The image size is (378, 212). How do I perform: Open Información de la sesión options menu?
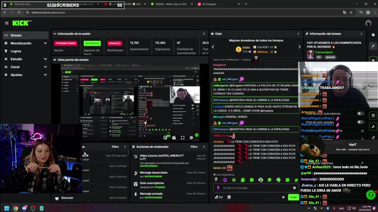tap(203, 34)
